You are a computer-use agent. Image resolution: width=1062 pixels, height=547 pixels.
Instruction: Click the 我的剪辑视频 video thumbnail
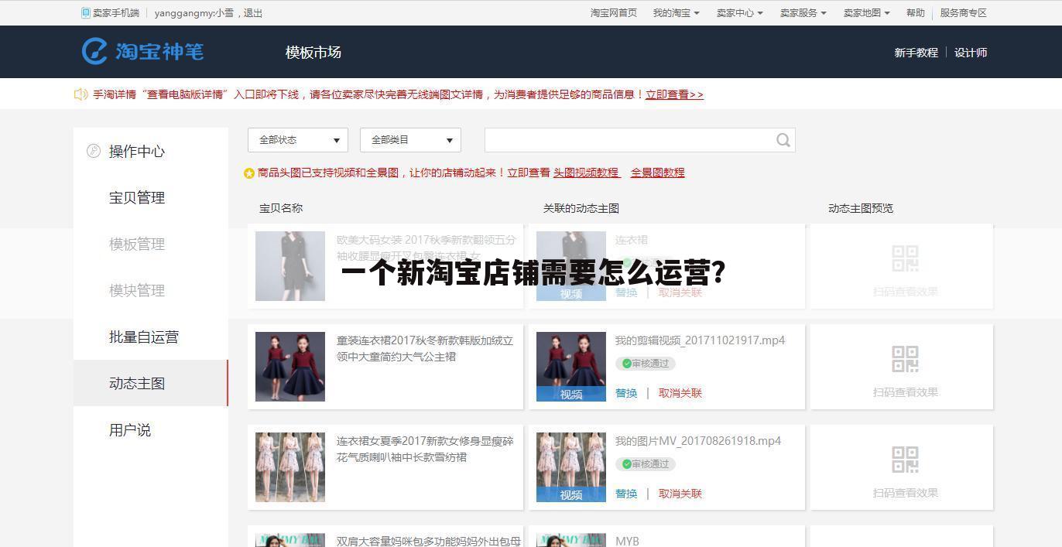click(x=571, y=367)
